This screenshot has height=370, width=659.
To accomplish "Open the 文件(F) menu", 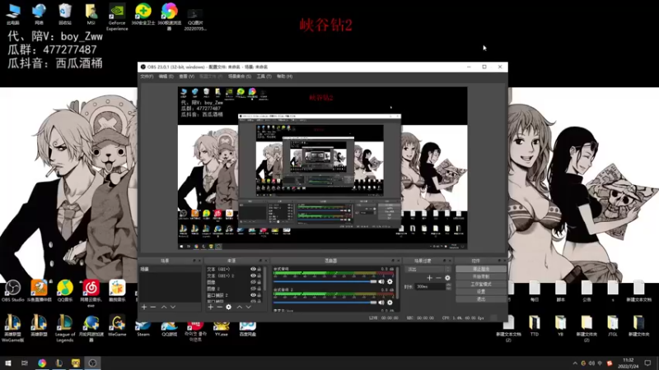I will [147, 76].
